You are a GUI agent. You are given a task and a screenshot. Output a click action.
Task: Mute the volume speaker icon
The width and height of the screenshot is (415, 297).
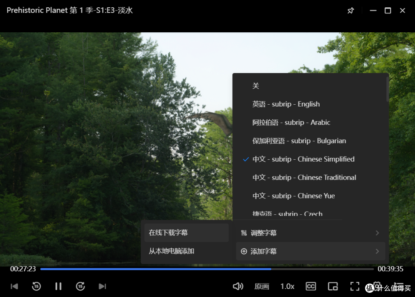click(238, 286)
